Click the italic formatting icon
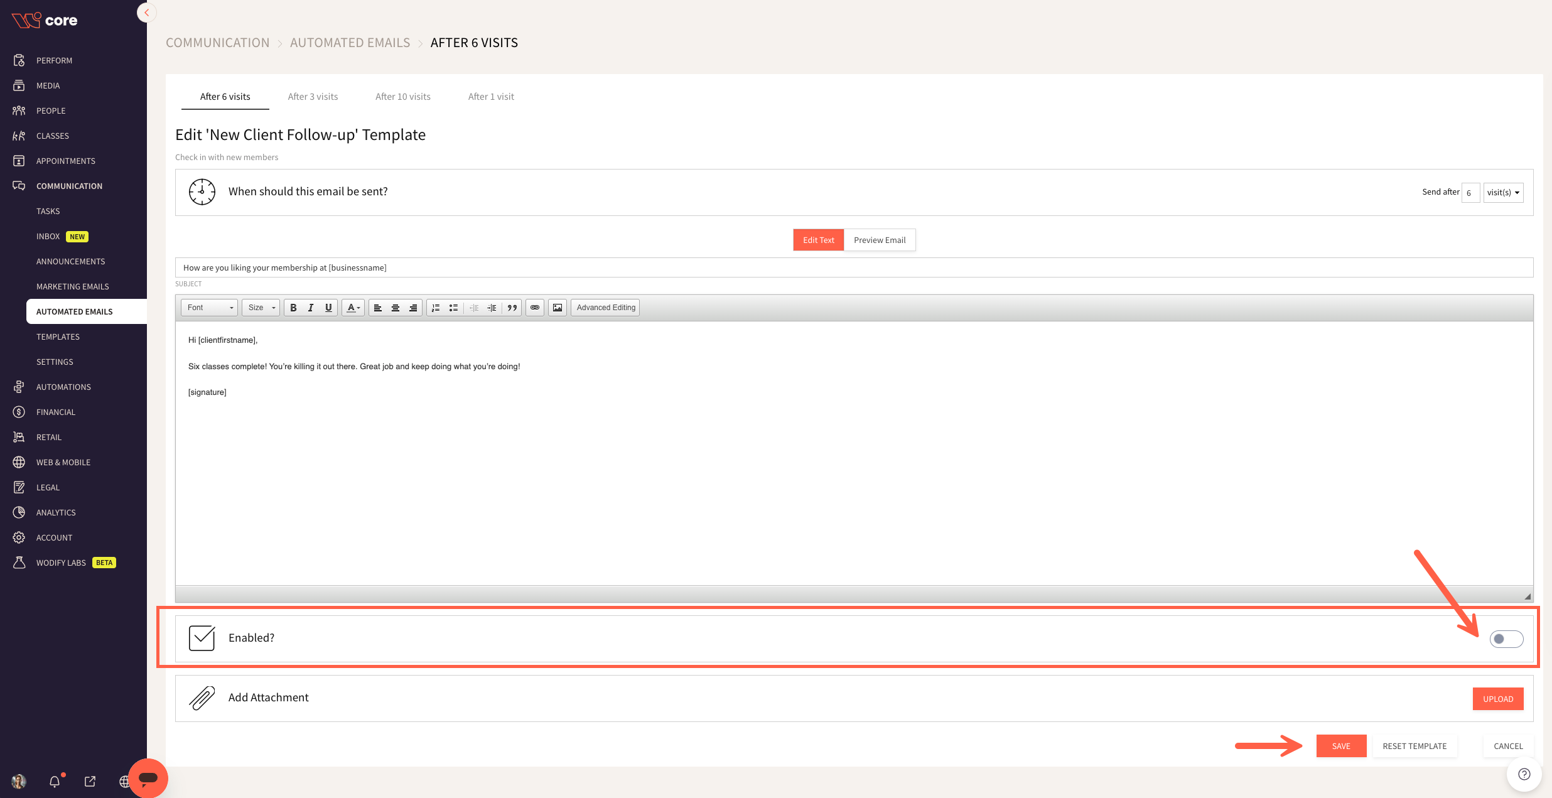This screenshot has height=798, width=1552. tap(311, 308)
